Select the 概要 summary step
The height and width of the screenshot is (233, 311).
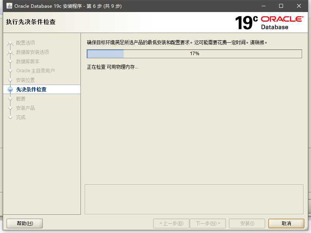point(21,99)
